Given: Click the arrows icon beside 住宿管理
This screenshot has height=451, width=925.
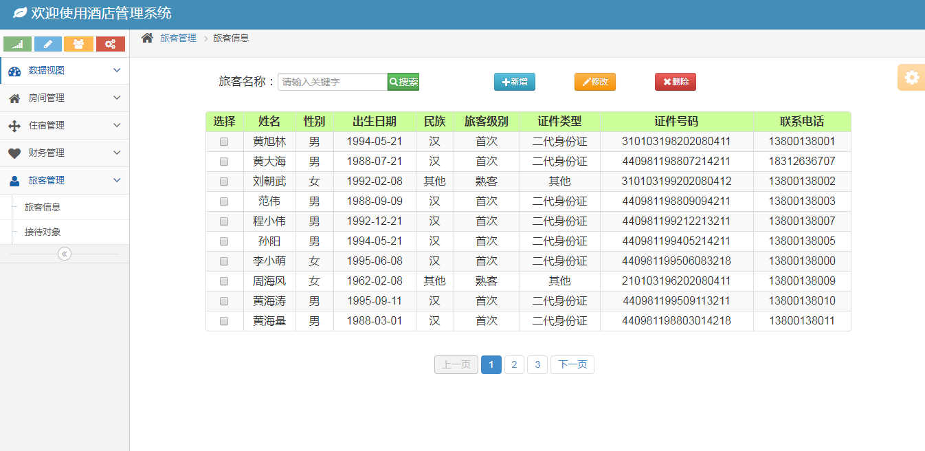Looking at the screenshot, I should [x=14, y=126].
